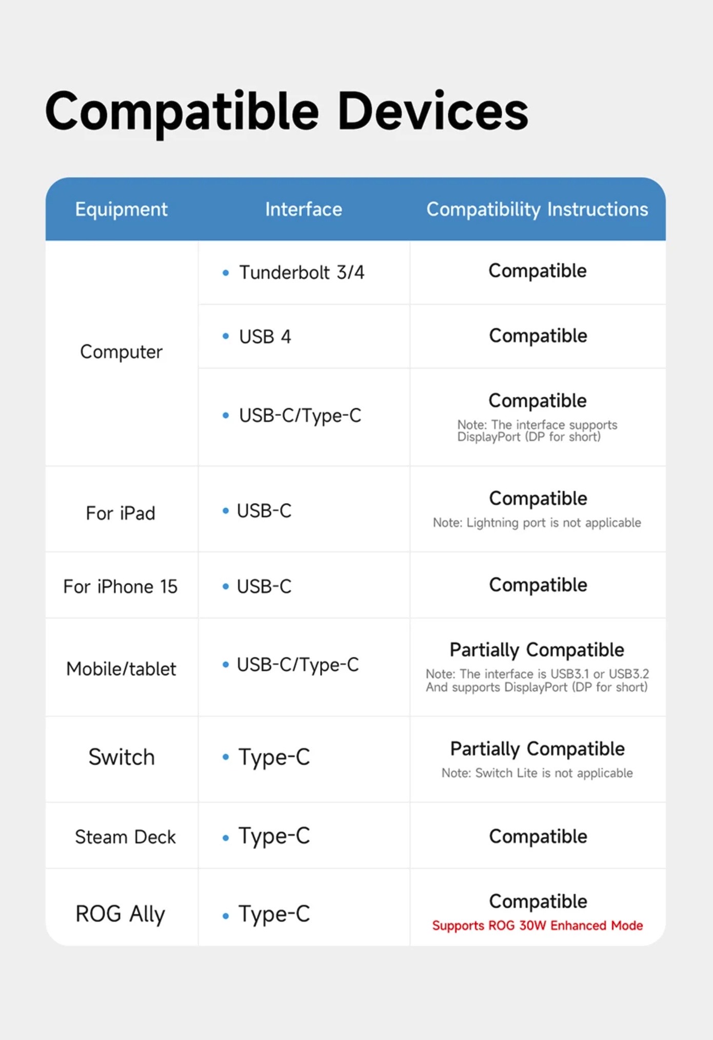Click the ROG Ally equipment label
This screenshot has height=1040, width=713.
[x=121, y=914]
